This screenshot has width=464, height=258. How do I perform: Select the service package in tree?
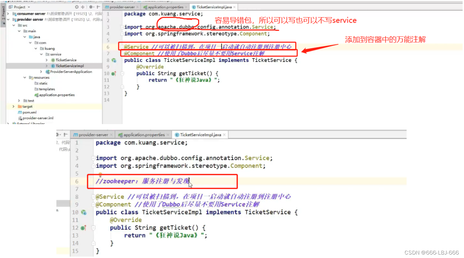point(56,54)
